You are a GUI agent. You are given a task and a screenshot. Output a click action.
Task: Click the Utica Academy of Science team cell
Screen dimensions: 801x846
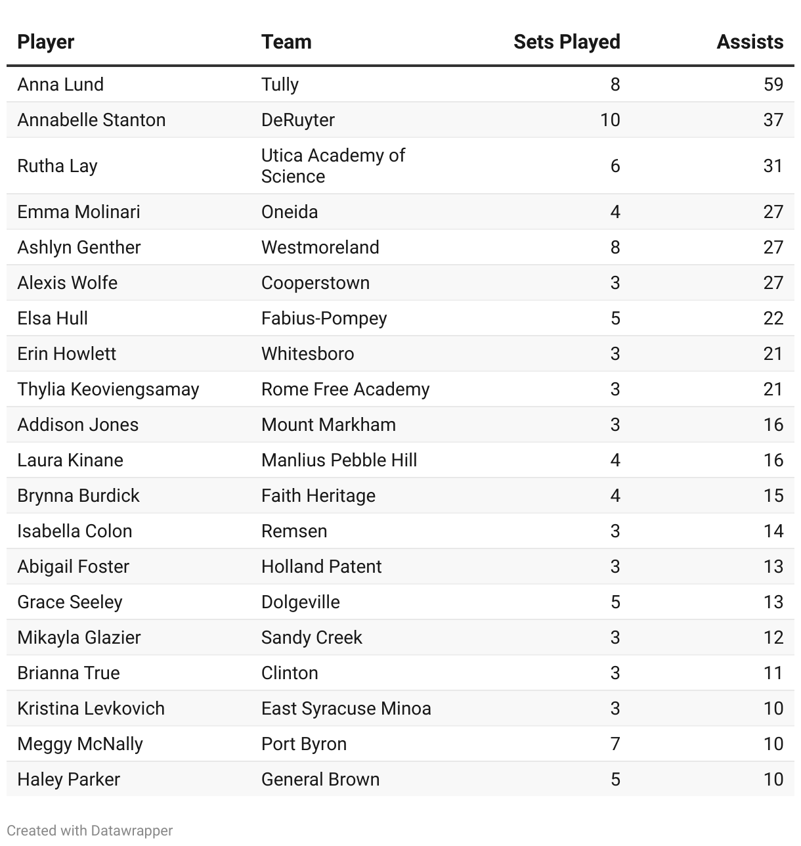pyautogui.click(x=333, y=166)
